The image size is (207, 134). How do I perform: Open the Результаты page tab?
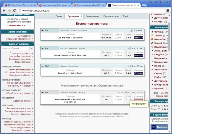(92, 16)
